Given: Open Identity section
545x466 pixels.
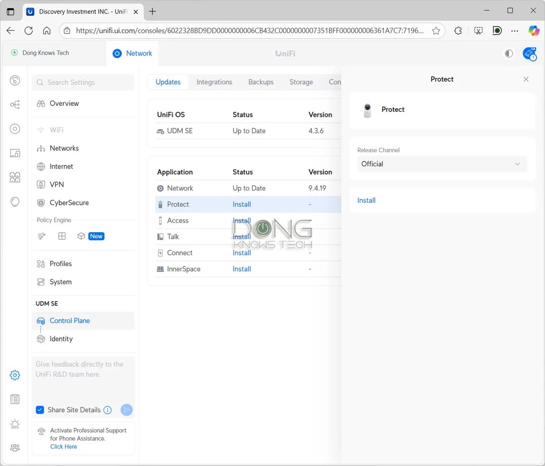Looking at the screenshot, I should [83, 339].
